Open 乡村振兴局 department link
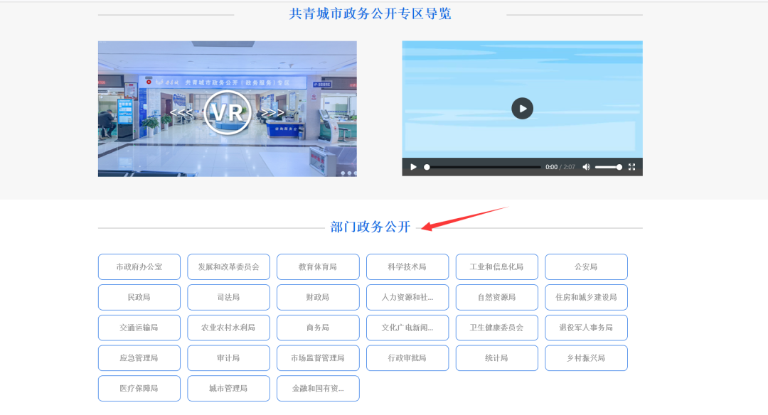The image size is (768, 415). tap(586, 358)
